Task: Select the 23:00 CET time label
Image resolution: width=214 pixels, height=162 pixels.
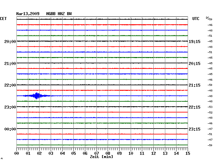Action: click(10, 107)
